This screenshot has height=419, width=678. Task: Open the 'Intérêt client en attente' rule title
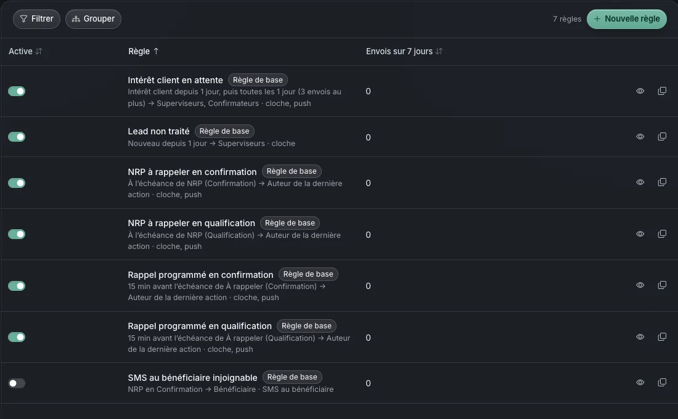[x=175, y=80]
